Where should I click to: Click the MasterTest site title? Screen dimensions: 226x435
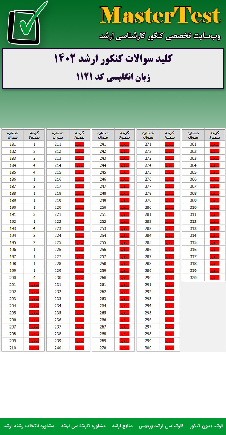[160, 16]
